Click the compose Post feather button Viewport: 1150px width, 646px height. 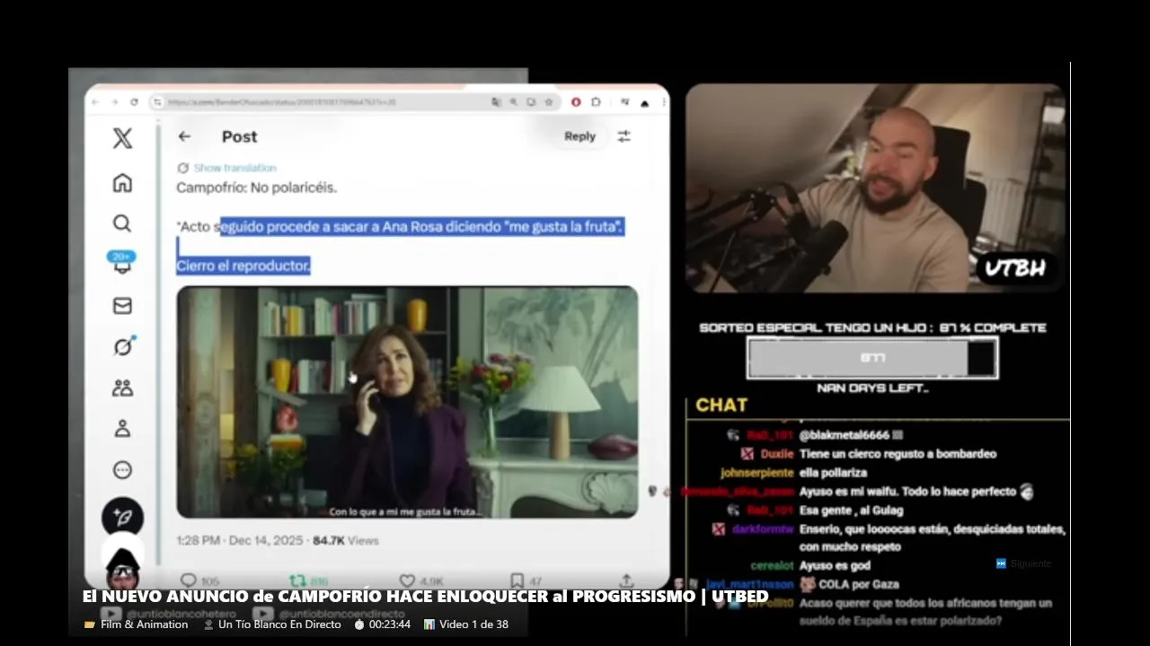point(122,519)
